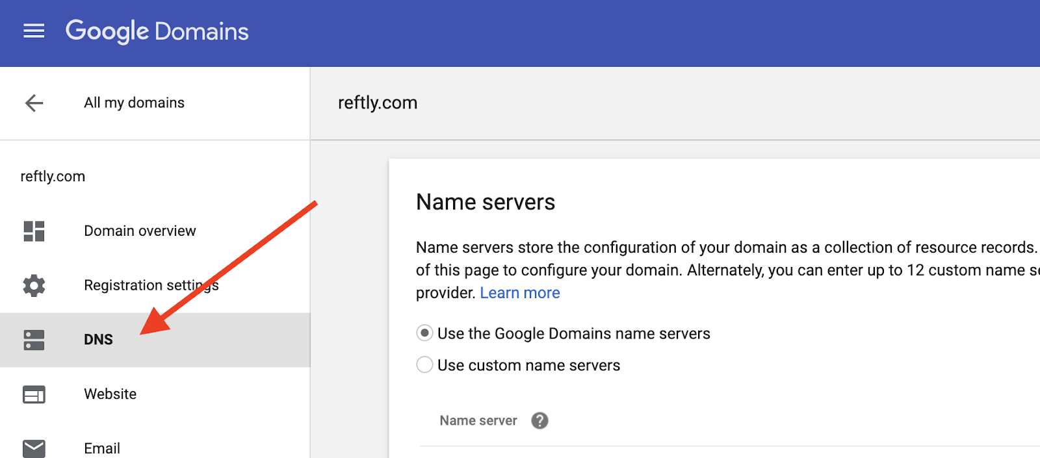Click the Name server column label

(x=478, y=421)
